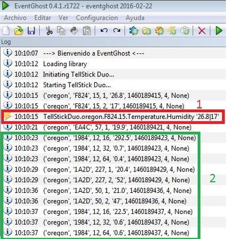The width and height of the screenshot is (227, 239).
Task: Add macro with orange gear icon
Action: pos(159,31)
